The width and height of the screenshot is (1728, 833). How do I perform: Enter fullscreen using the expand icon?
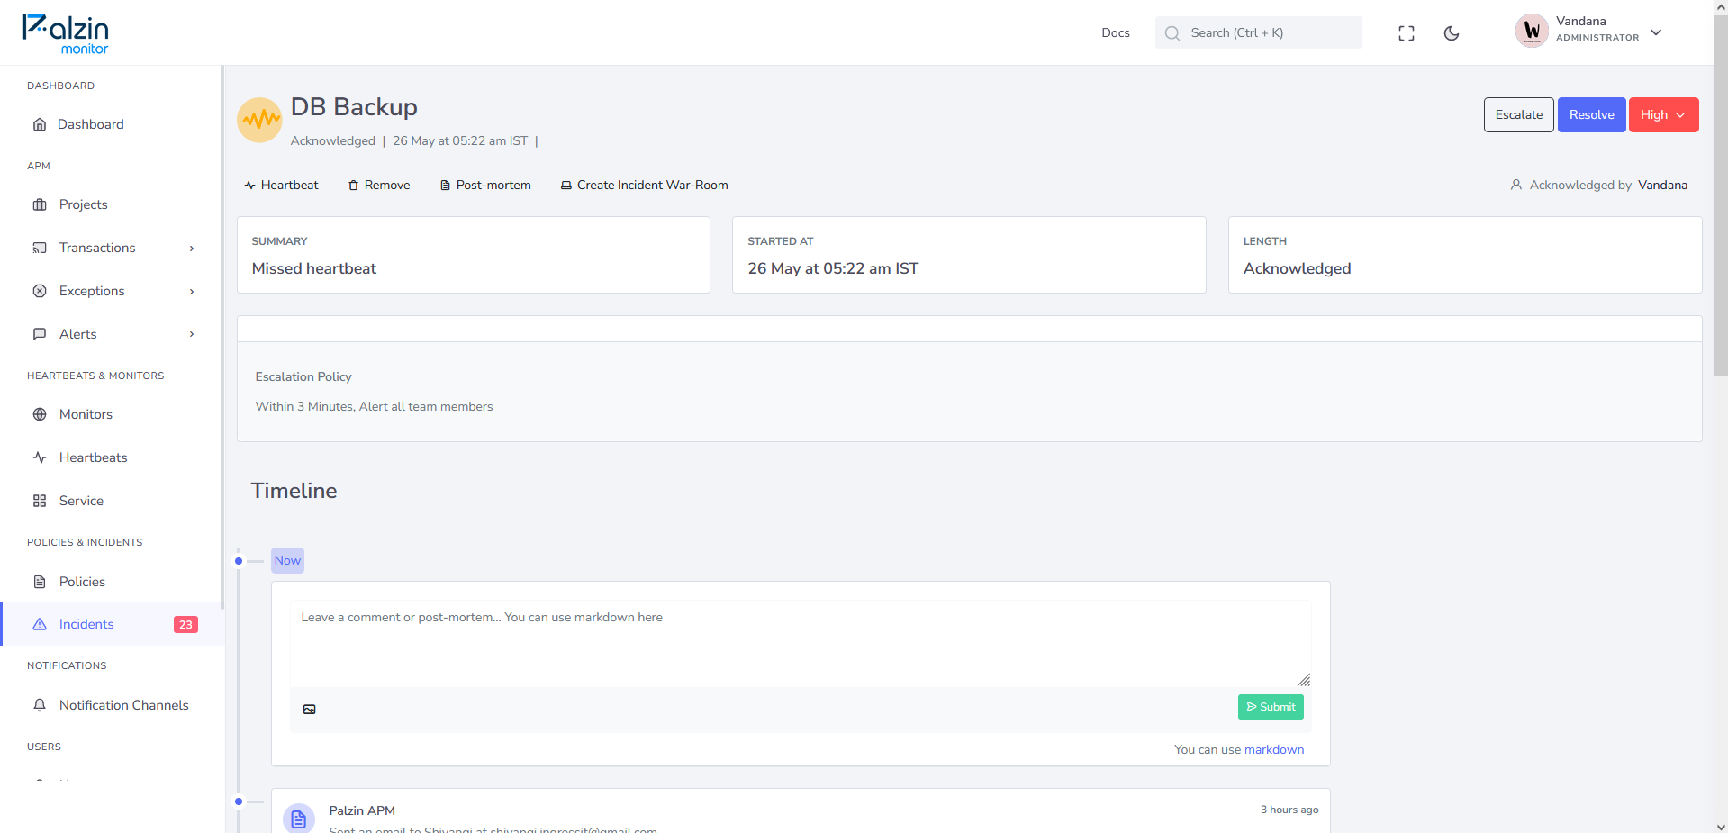(1407, 33)
